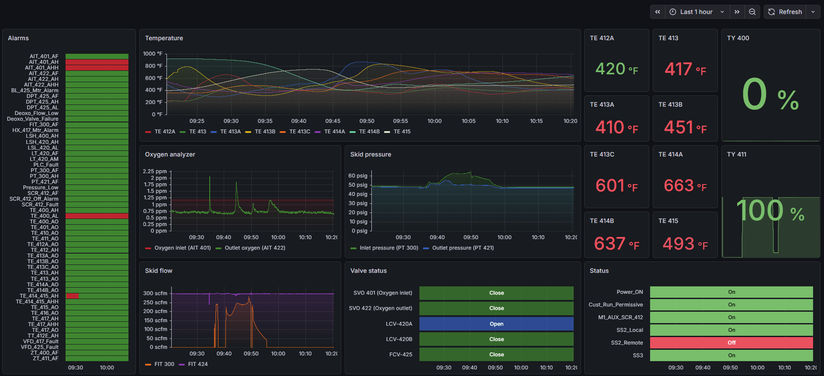Open the Alarms panel title menu
824x376 pixels.
[x=18, y=38]
